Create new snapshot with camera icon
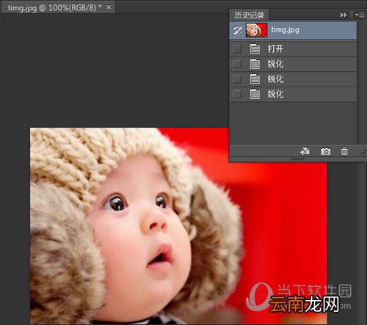This screenshot has height=325, width=367. click(x=325, y=151)
